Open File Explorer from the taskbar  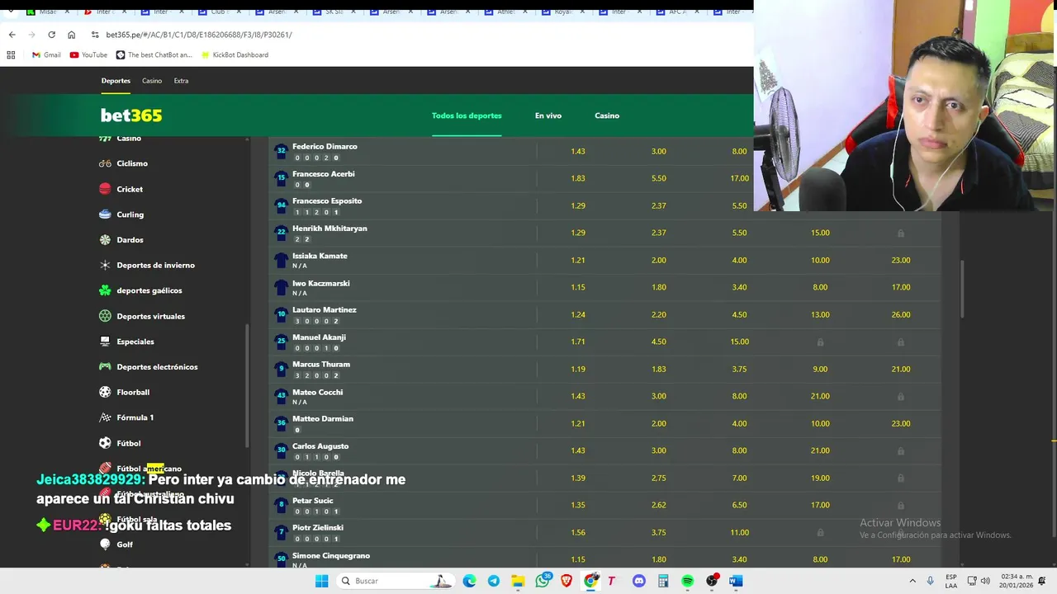pyautogui.click(x=518, y=581)
